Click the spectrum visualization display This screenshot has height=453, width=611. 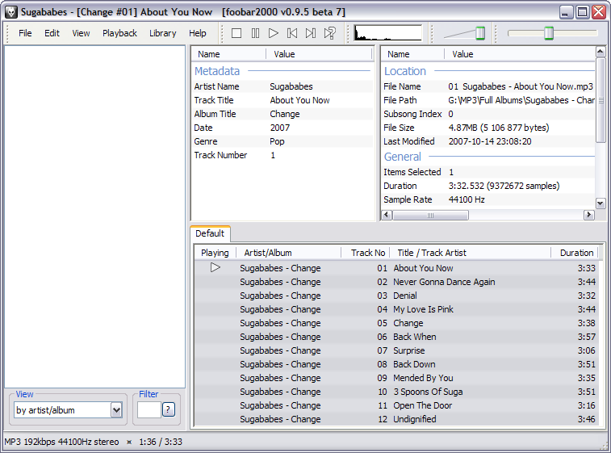(x=388, y=33)
